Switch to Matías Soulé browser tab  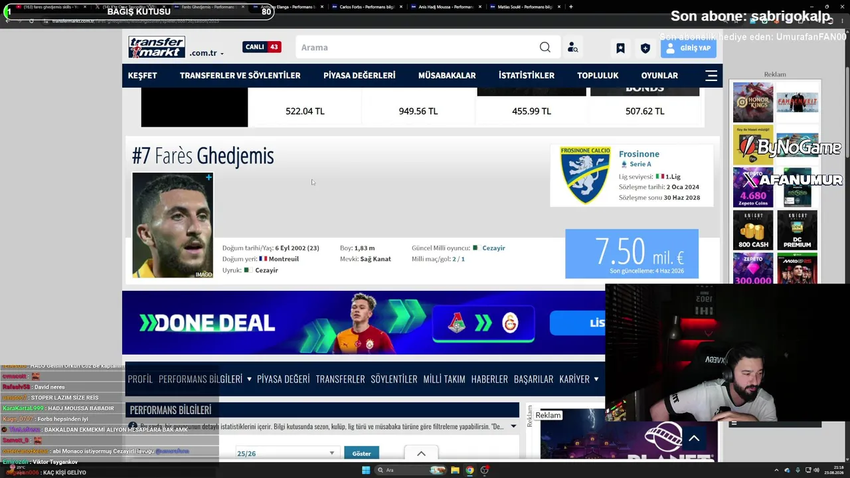tap(525, 7)
